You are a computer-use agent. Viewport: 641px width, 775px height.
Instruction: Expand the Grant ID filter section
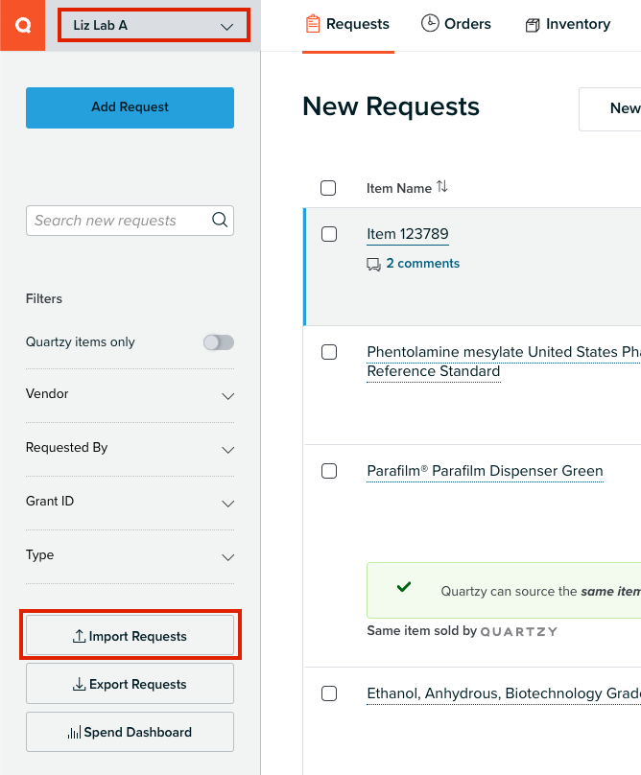tap(228, 502)
